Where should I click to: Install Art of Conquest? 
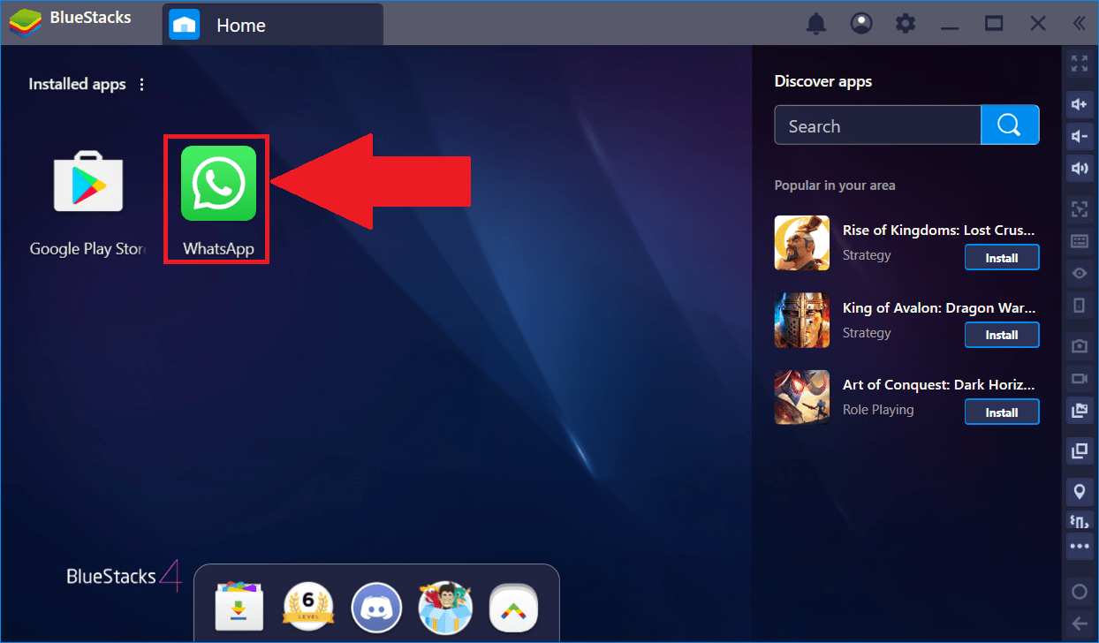click(1002, 412)
